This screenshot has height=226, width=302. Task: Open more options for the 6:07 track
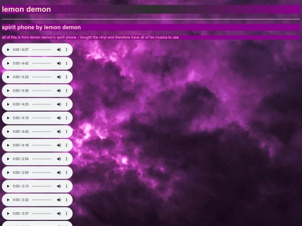67,50
